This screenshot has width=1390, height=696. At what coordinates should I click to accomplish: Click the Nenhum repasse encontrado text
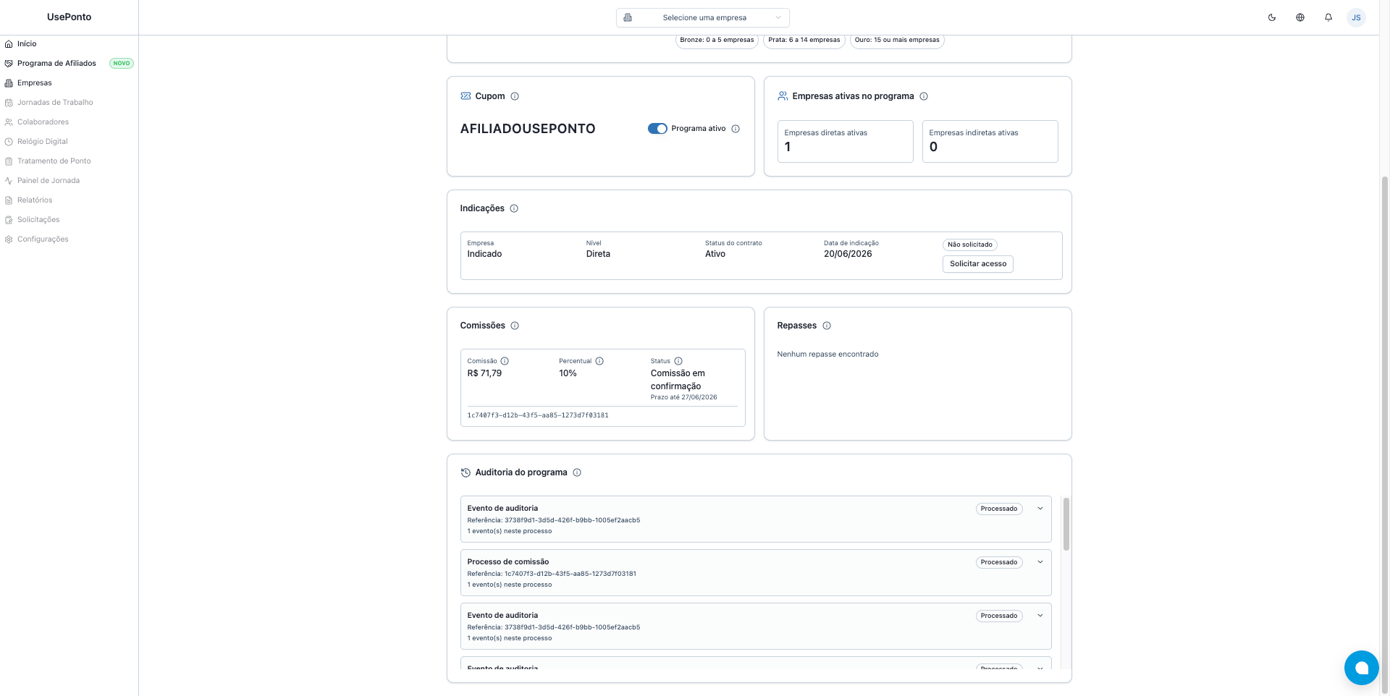(x=827, y=354)
